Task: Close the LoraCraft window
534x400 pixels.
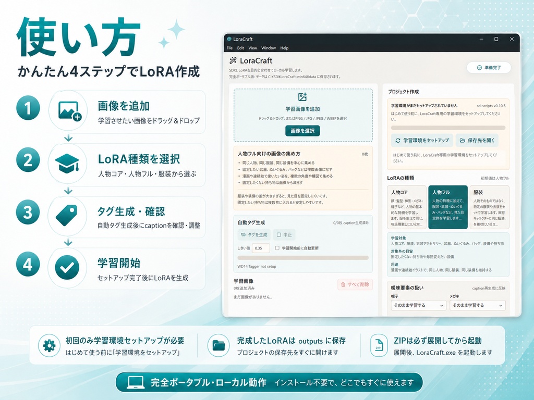Action: 512,39
